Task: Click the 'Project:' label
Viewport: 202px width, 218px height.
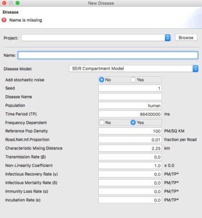Action: tap(11, 38)
